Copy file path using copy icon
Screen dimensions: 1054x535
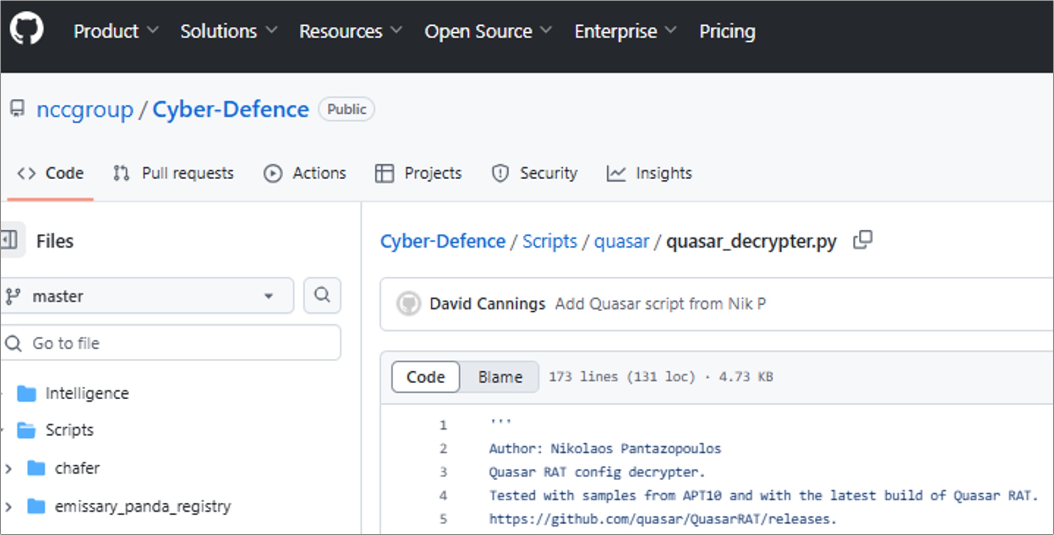pyautogui.click(x=863, y=240)
